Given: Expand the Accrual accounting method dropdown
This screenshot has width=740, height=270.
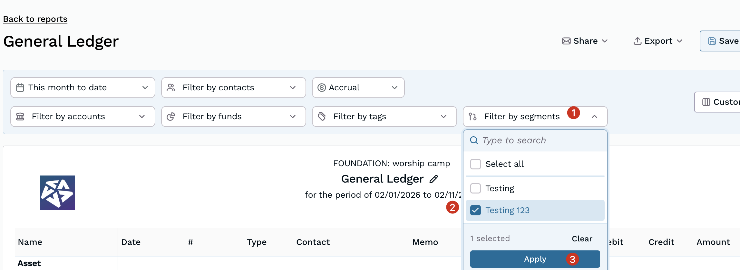Looking at the screenshot, I should click(358, 88).
